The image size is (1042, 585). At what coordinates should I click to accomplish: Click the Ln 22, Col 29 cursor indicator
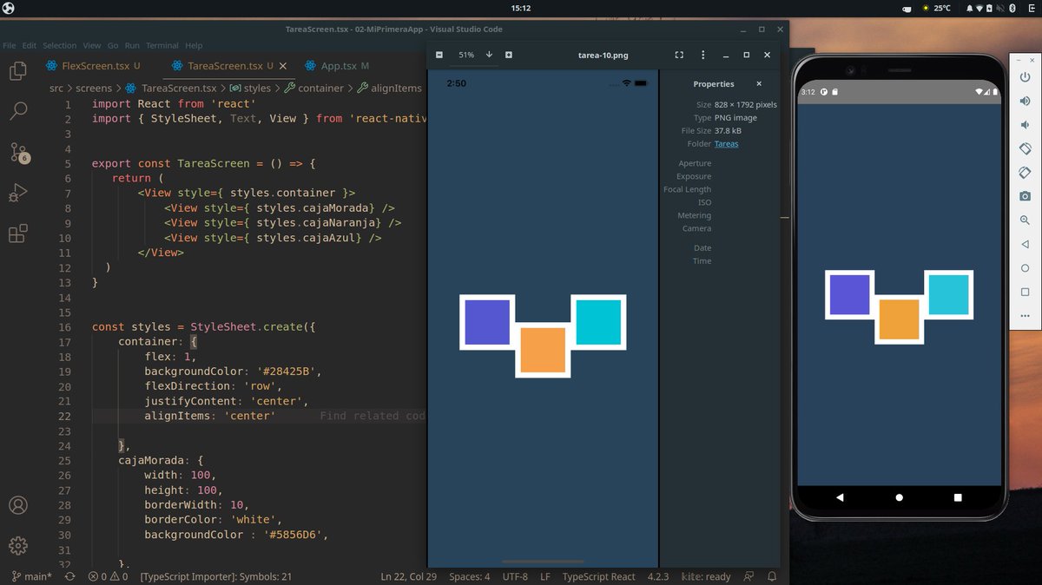click(408, 576)
